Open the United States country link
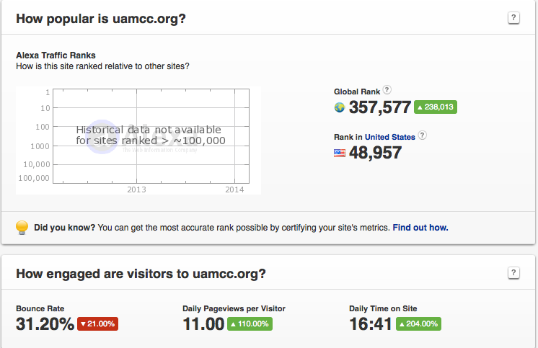The image size is (538, 348). 389,137
